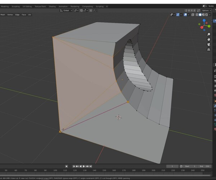The height and width of the screenshot is (180, 216).
Task: Click the zoom view magnifier icon
Action: (209, 34)
